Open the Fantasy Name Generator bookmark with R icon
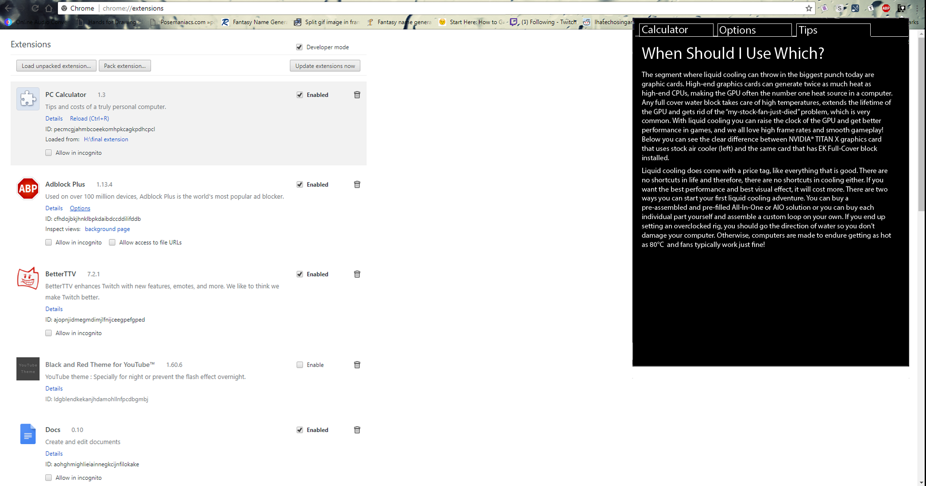This screenshot has width=926, height=486. (255, 22)
